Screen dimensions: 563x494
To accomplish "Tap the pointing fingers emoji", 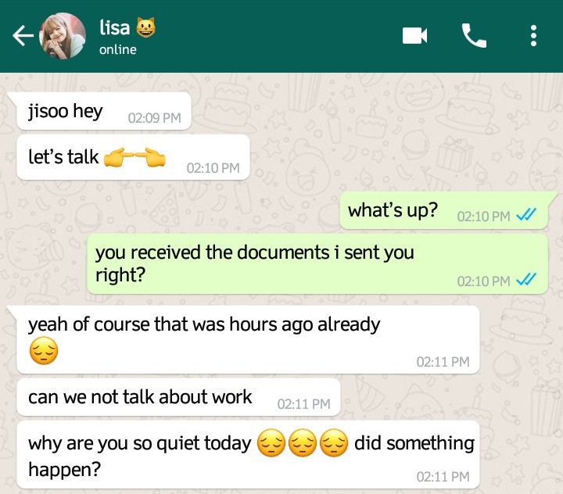I will coord(134,157).
